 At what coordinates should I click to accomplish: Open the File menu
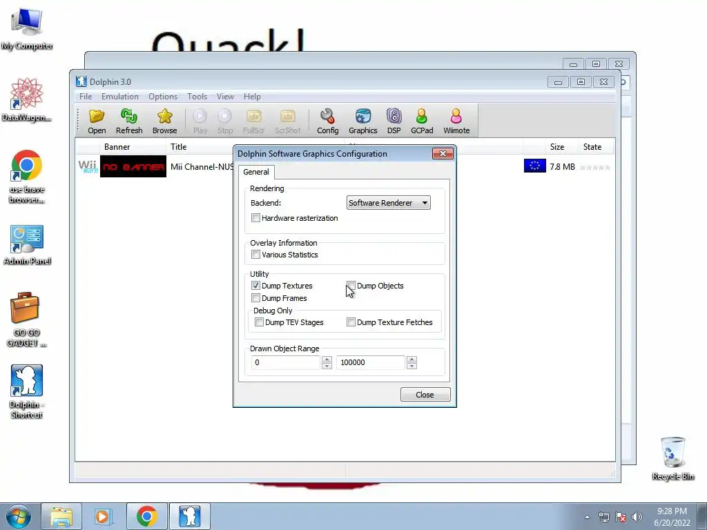[x=85, y=97]
